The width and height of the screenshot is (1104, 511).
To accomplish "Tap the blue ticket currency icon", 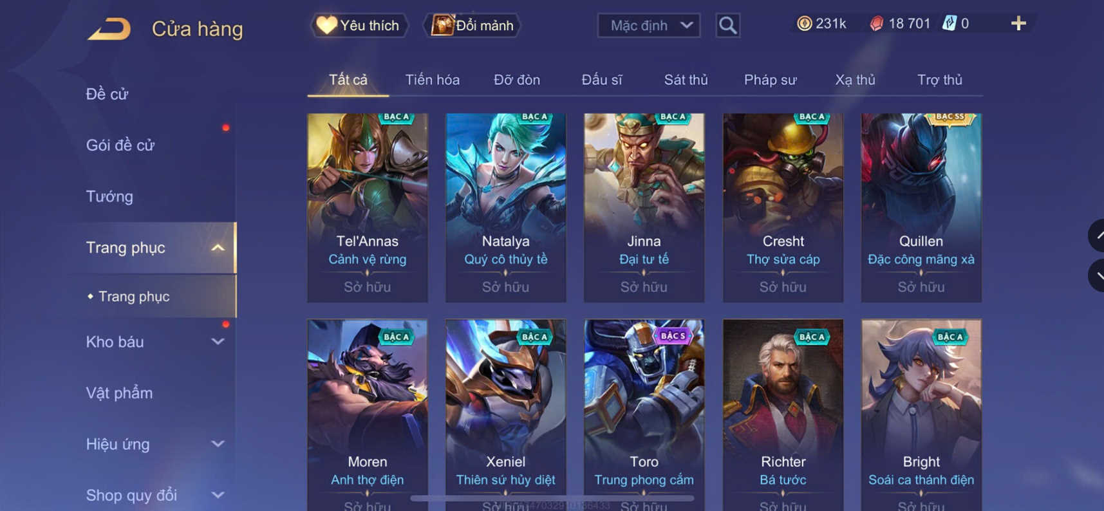I will click(950, 24).
